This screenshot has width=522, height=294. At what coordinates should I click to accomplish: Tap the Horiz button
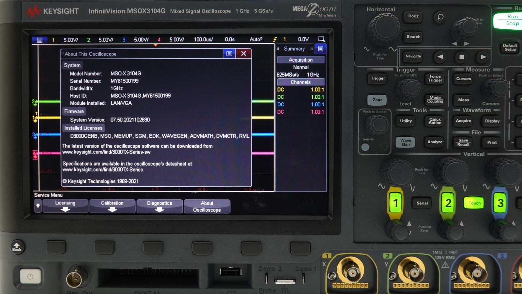coord(413,16)
